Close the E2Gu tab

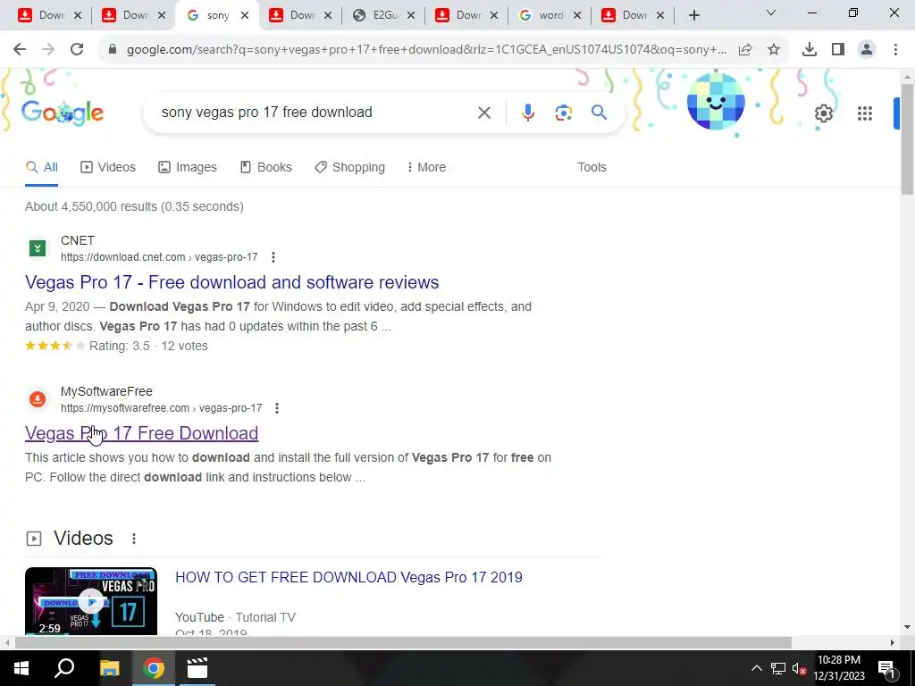(411, 16)
